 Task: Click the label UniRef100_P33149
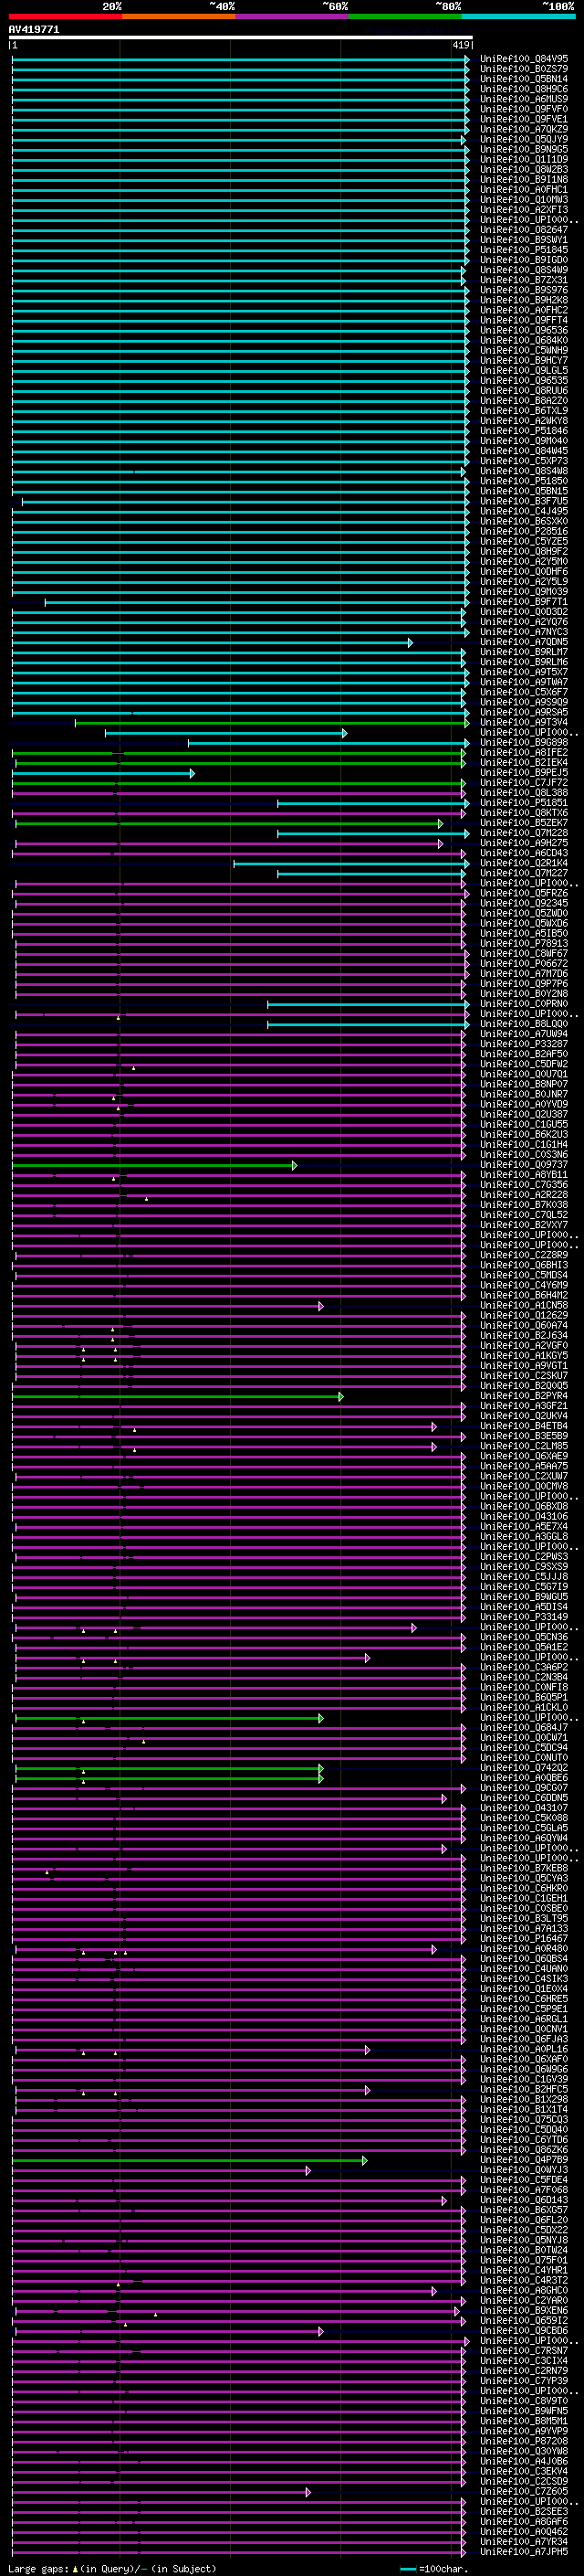pos(524,1617)
